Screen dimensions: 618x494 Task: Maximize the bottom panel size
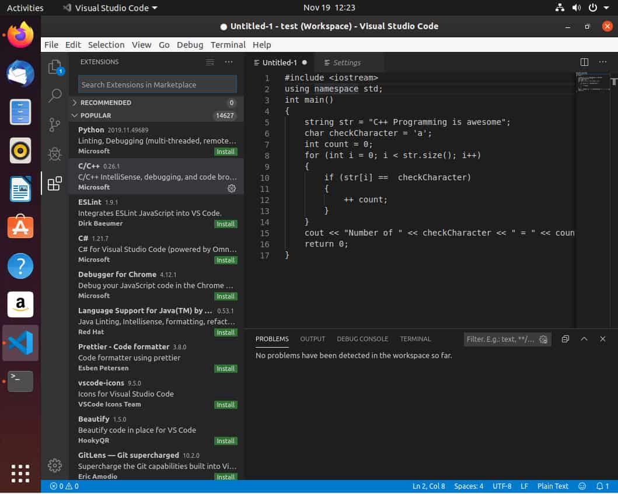point(584,339)
